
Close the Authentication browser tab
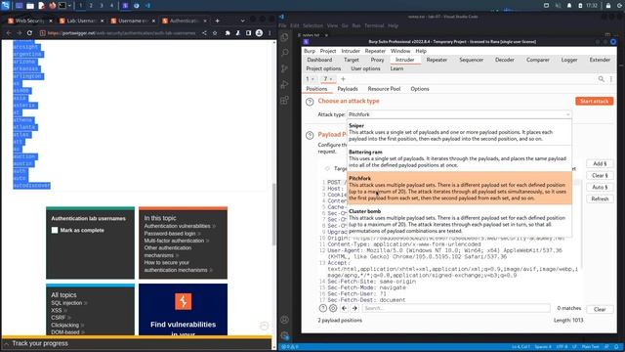(205, 21)
